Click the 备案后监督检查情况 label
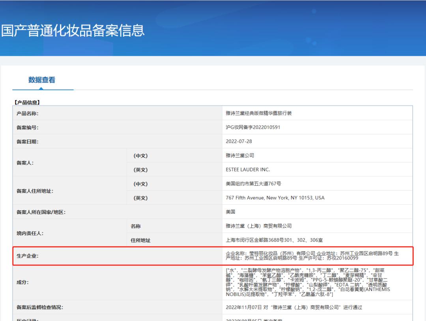The width and height of the screenshot is (426, 321). [40, 308]
